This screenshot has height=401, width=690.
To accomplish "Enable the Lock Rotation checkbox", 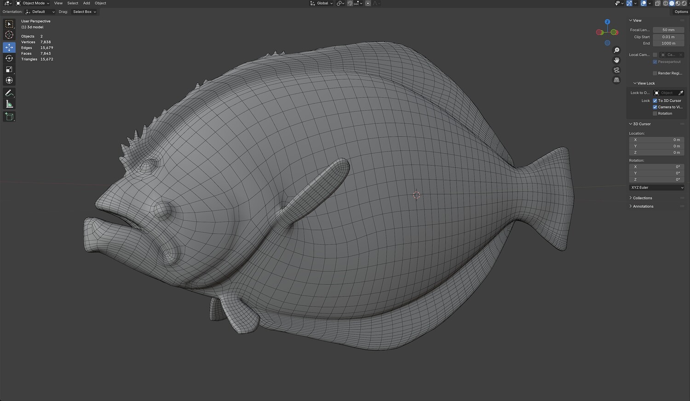I will [655, 114].
